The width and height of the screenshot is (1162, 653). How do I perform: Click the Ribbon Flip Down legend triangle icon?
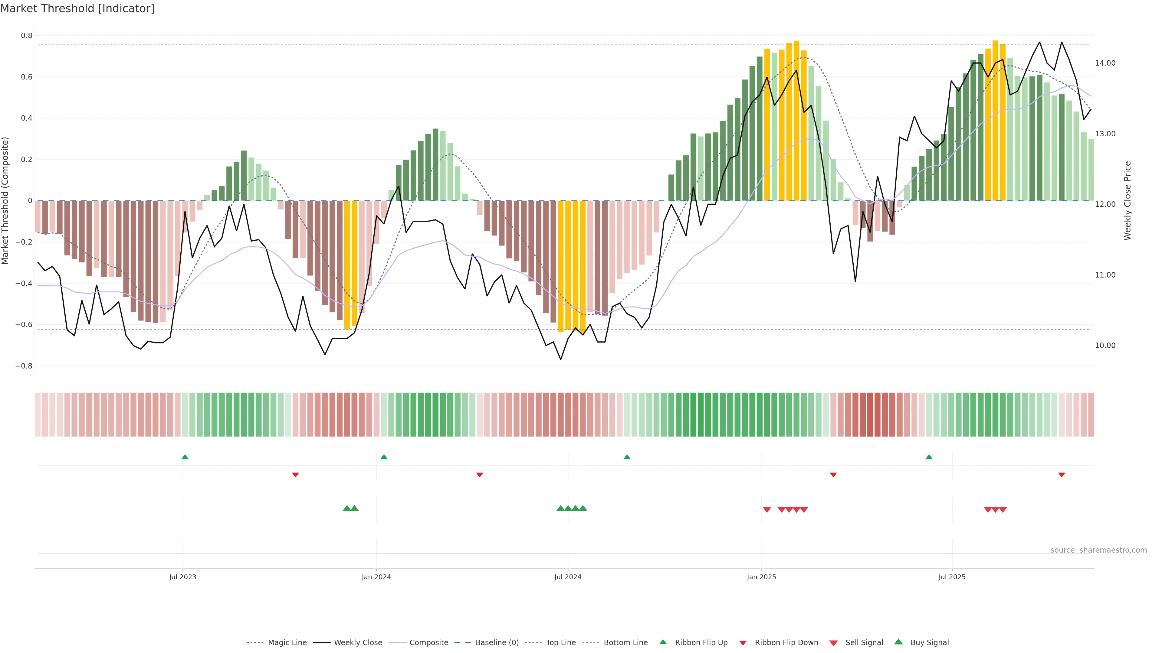[x=743, y=643]
